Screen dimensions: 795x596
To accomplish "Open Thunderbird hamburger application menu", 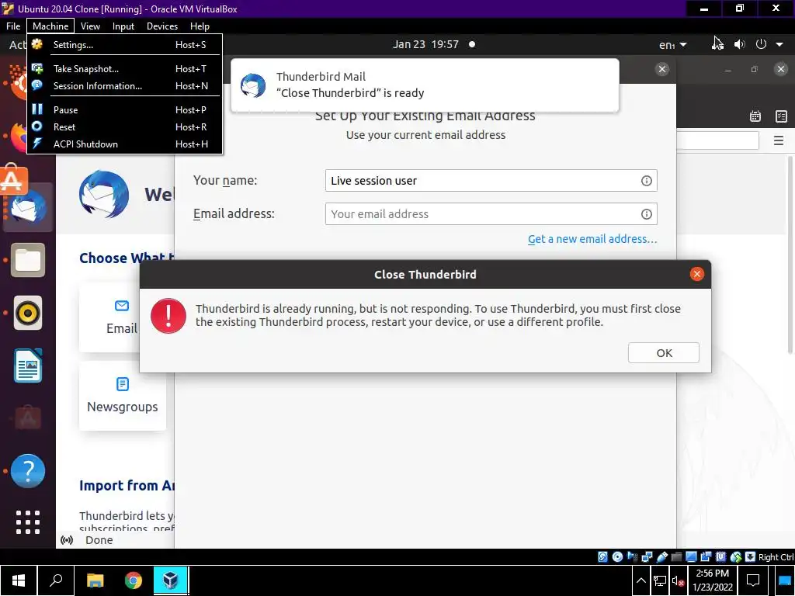I will [779, 140].
